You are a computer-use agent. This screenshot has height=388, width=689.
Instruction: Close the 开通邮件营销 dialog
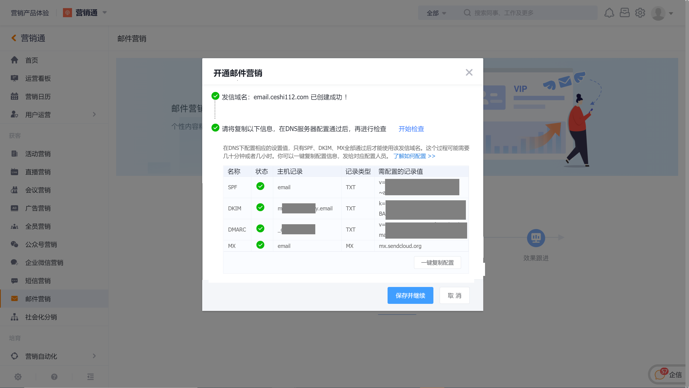[x=469, y=72]
